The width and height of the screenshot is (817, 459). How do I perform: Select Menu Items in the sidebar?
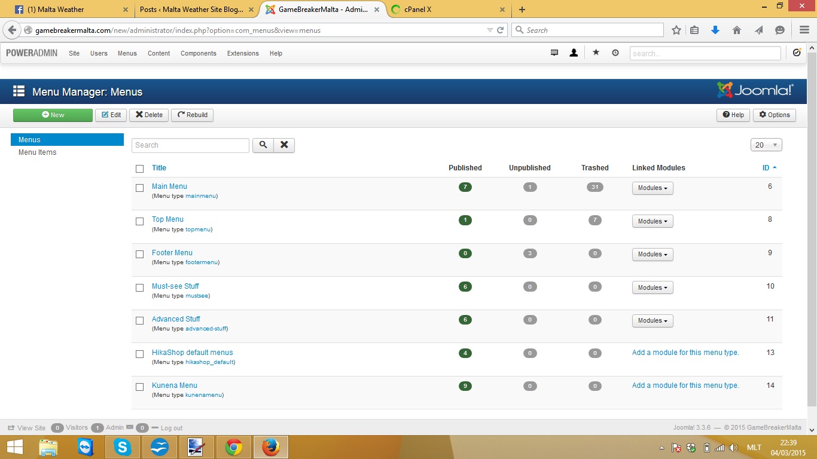click(38, 152)
